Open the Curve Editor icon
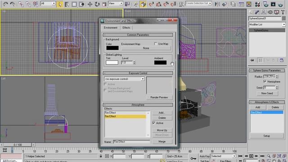 (241, 4)
